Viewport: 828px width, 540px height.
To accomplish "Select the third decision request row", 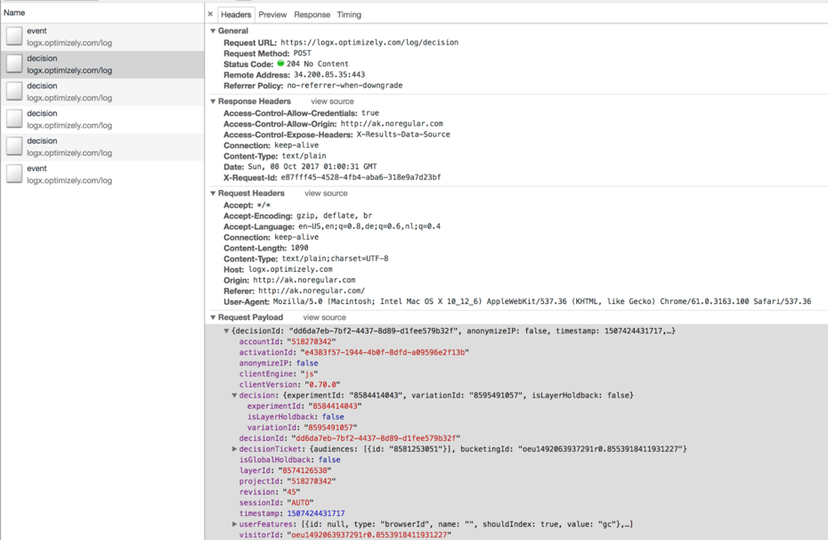I will [102, 119].
